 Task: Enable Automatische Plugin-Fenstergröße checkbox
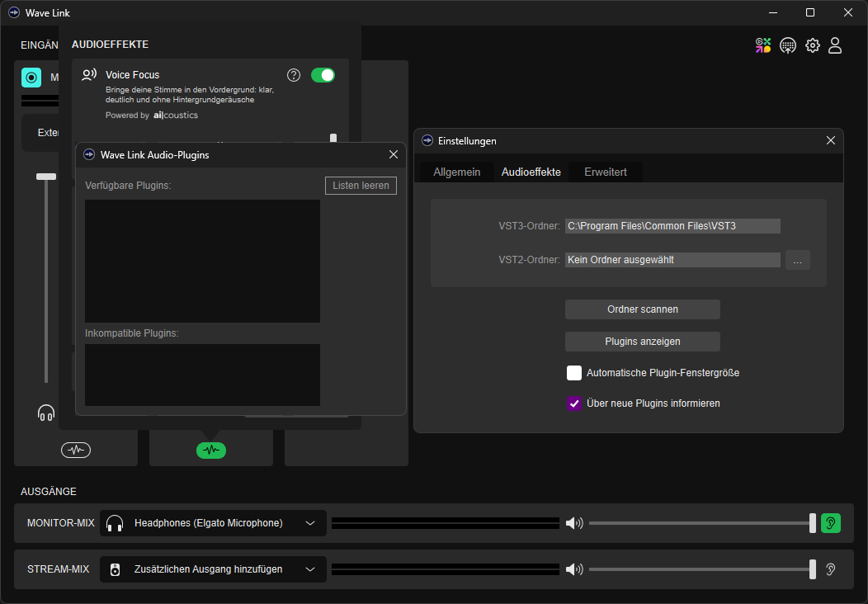pyautogui.click(x=574, y=373)
